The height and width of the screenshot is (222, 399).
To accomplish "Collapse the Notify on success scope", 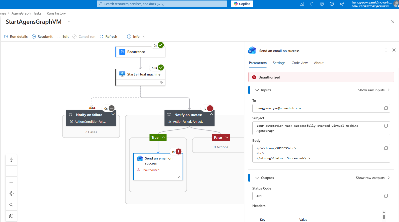I will tap(211, 114).
